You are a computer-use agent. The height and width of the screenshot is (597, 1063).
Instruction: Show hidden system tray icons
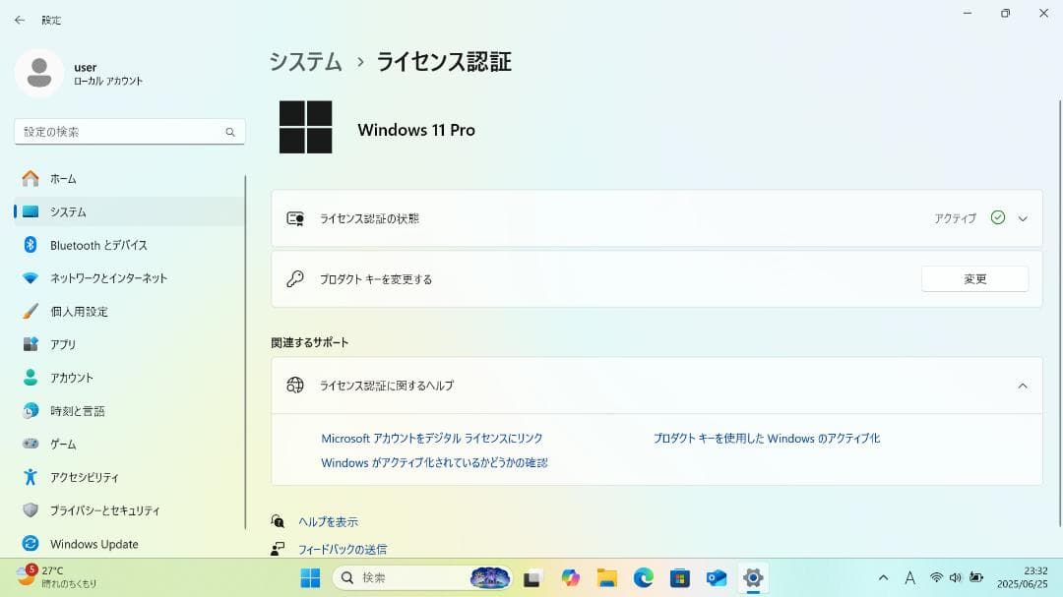[x=884, y=577]
